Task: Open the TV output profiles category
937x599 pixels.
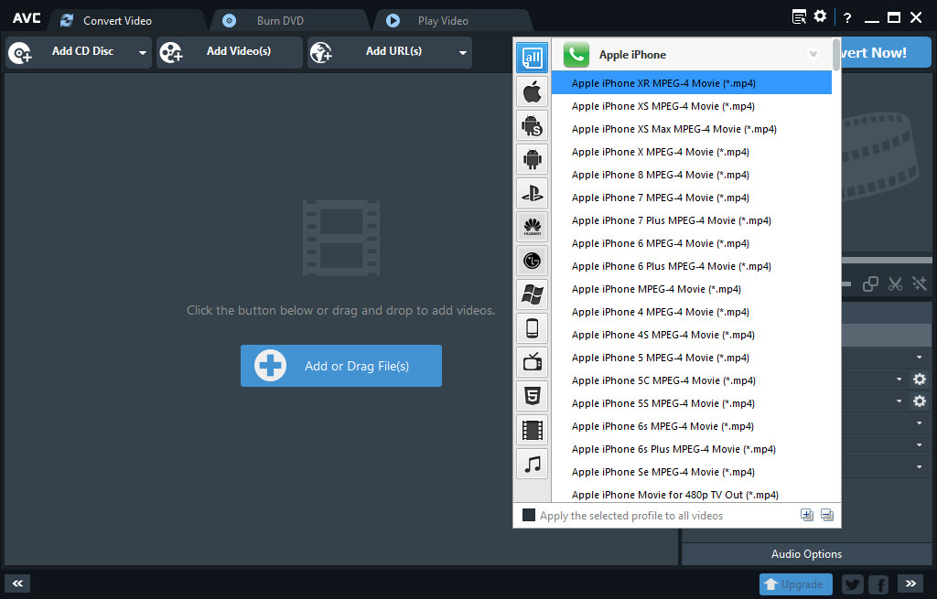Action: pos(532,362)
